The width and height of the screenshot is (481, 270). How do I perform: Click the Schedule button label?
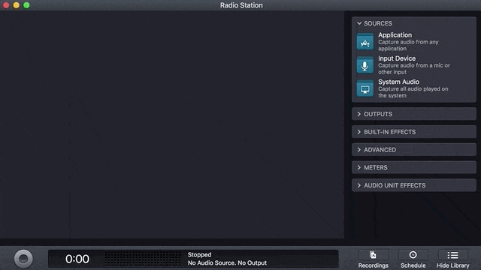tap(413, 265)
